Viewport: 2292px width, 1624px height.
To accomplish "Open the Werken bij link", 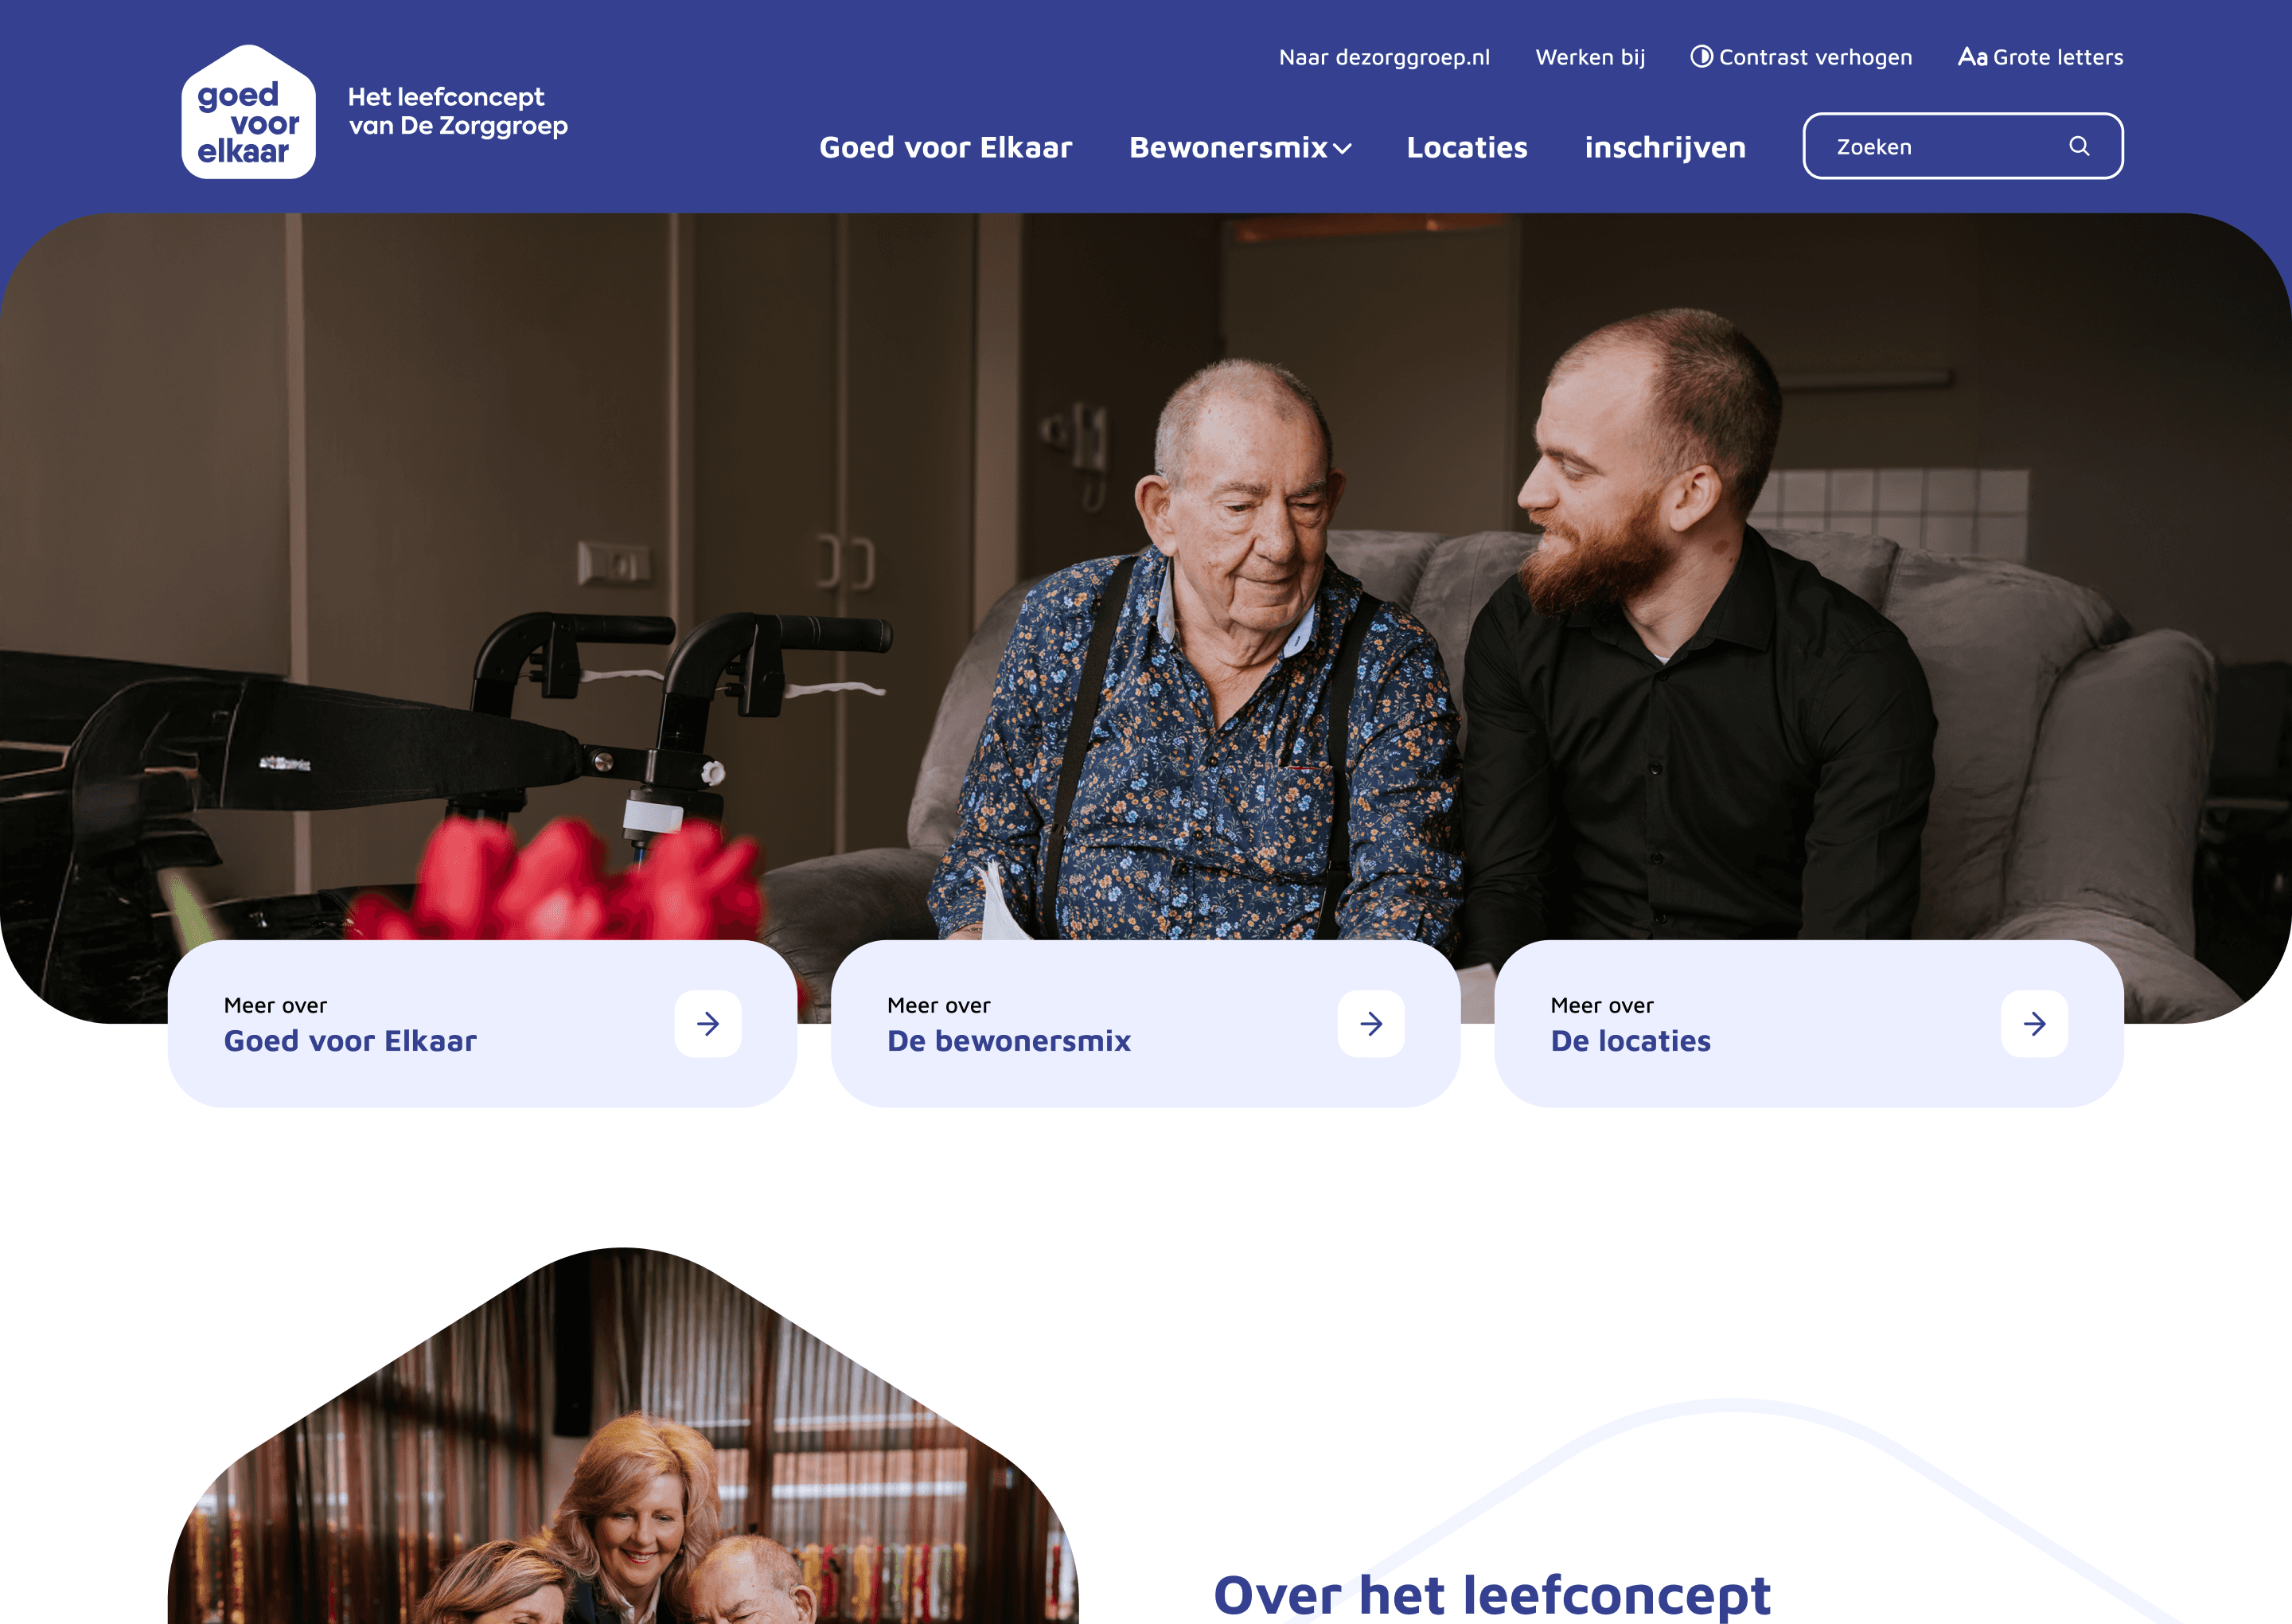I will coord(1590,57).
